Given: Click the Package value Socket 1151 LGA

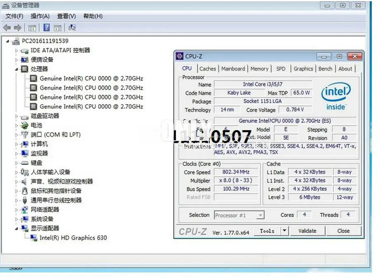Looking at the screenshot, I should click(263, 101).
